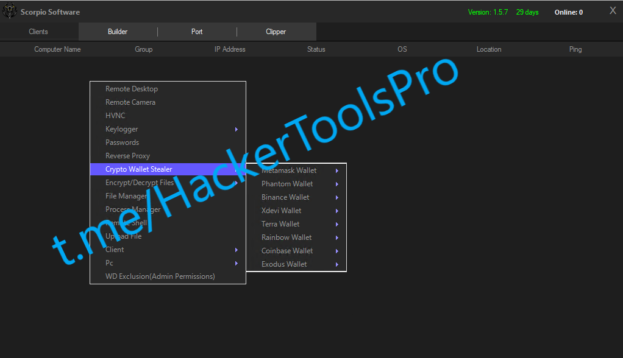Click the Location column header

tap(489, 49)
